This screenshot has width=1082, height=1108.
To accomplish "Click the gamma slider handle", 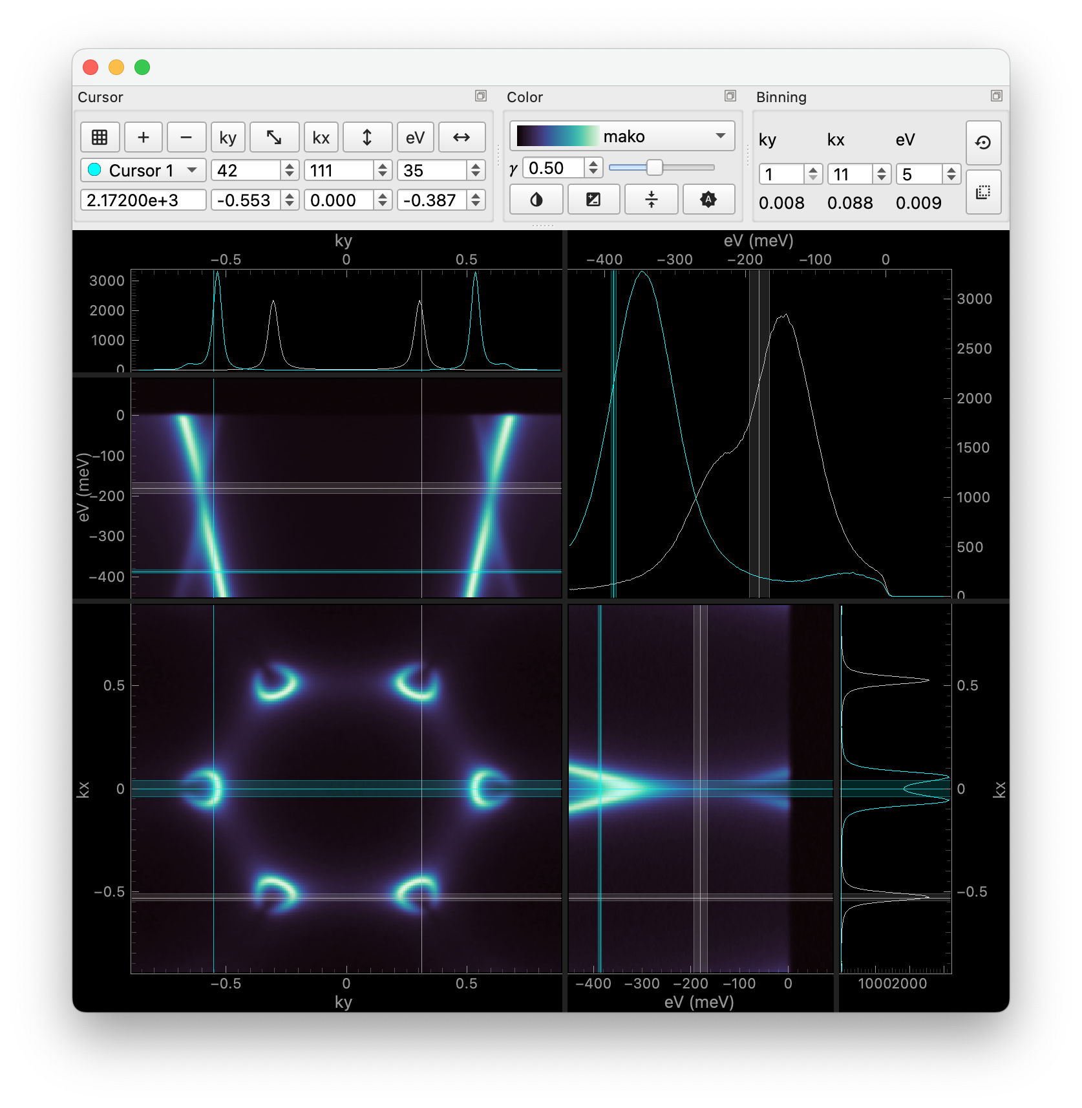I will click(x=654, y=167).
